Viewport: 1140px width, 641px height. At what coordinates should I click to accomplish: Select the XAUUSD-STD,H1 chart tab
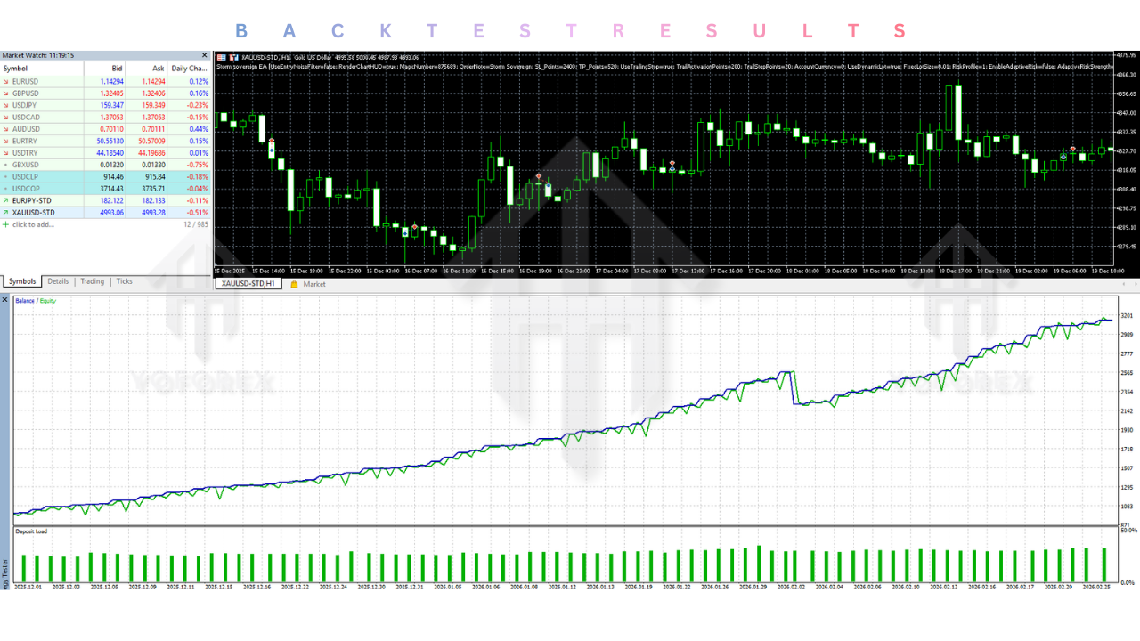coord(250,283)
